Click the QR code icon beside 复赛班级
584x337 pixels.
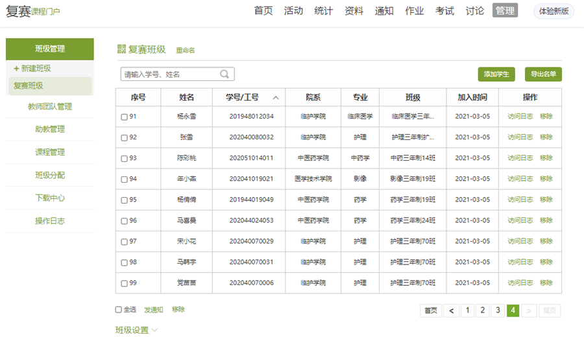pos(121,49)
